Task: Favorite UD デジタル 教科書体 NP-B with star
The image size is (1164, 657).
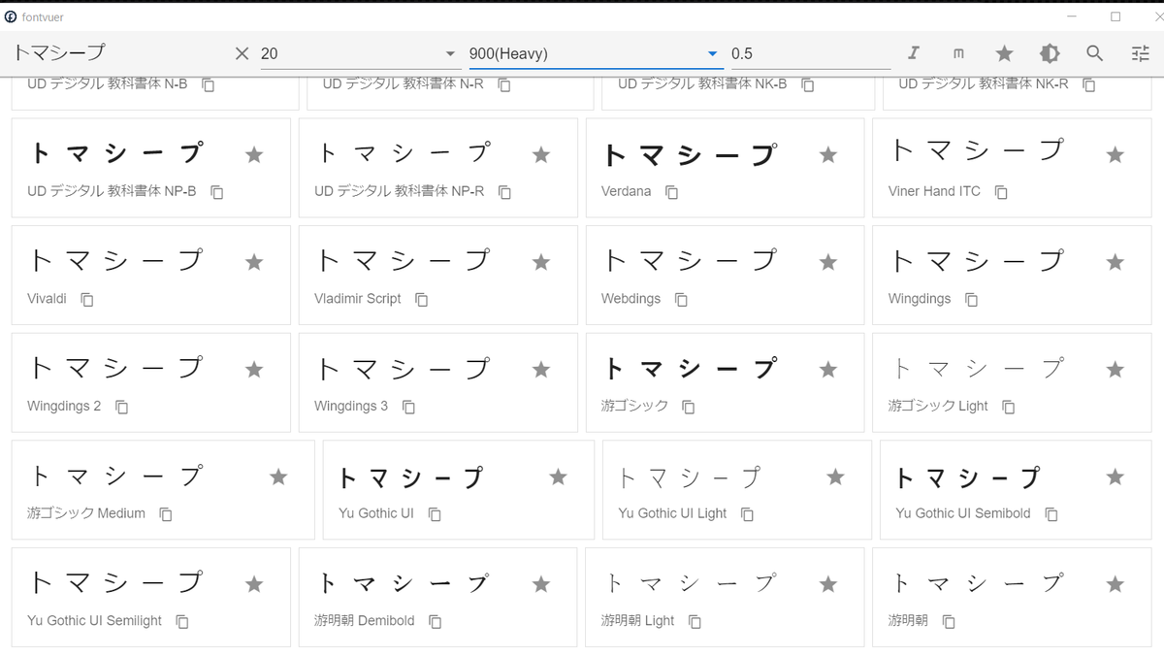Action: click(x=254, y=154)
